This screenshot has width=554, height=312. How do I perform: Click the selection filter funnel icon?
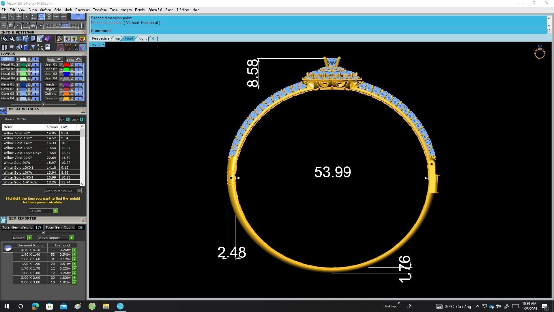coord(33,47)
